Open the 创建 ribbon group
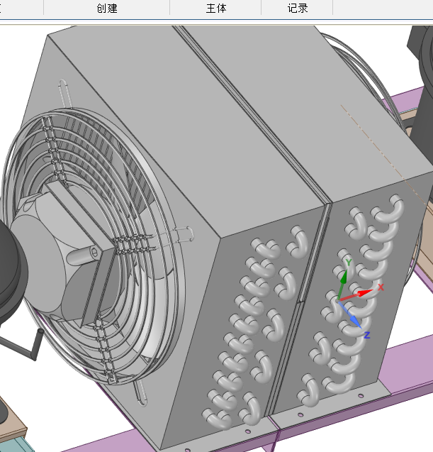 coord(107,8)
